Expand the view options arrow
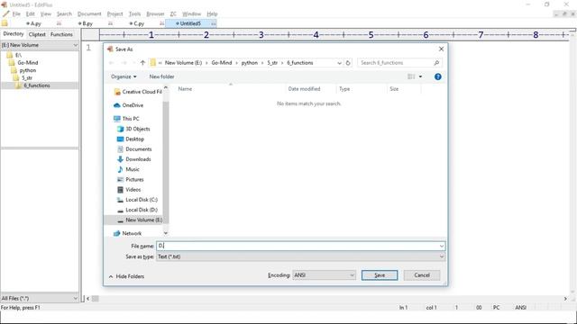This screenshot has height=324, width=577. tap(420, 76)
